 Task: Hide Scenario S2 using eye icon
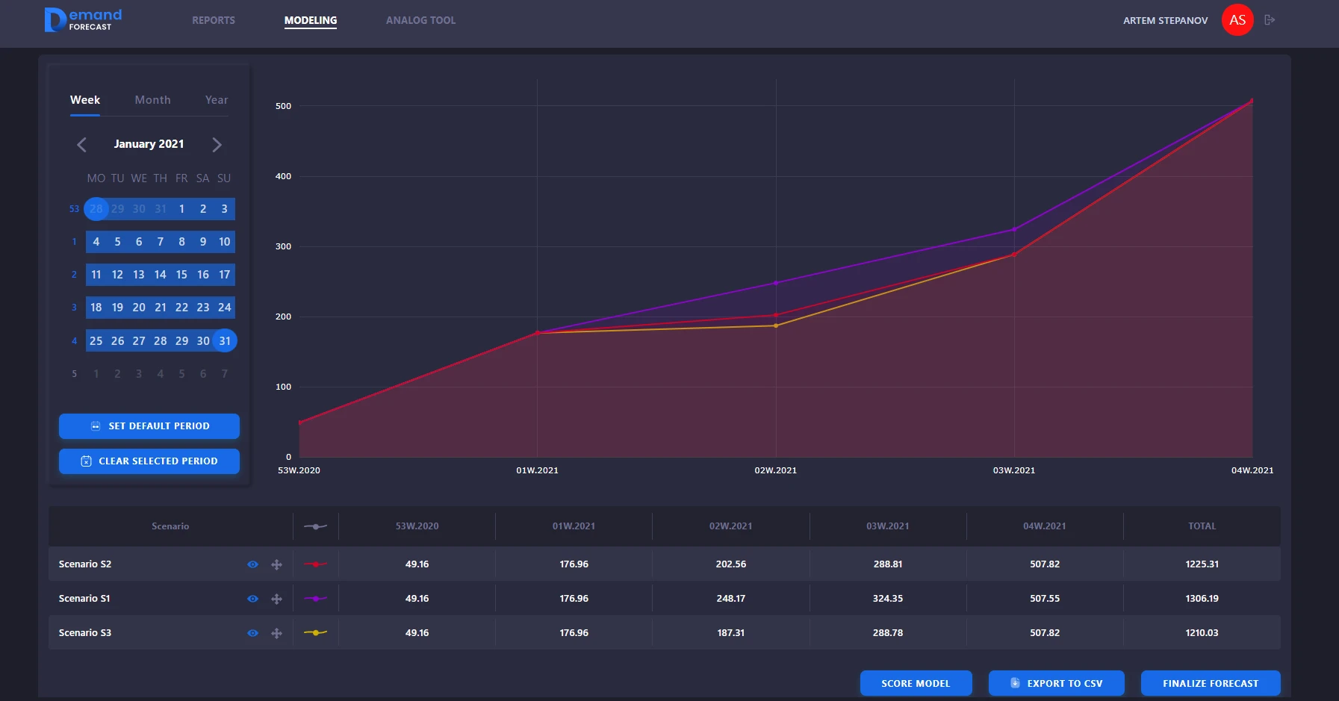[252, 564]
